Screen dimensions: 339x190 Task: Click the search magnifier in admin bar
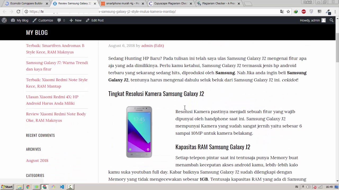pyautogui.click(x=331, y=20)
